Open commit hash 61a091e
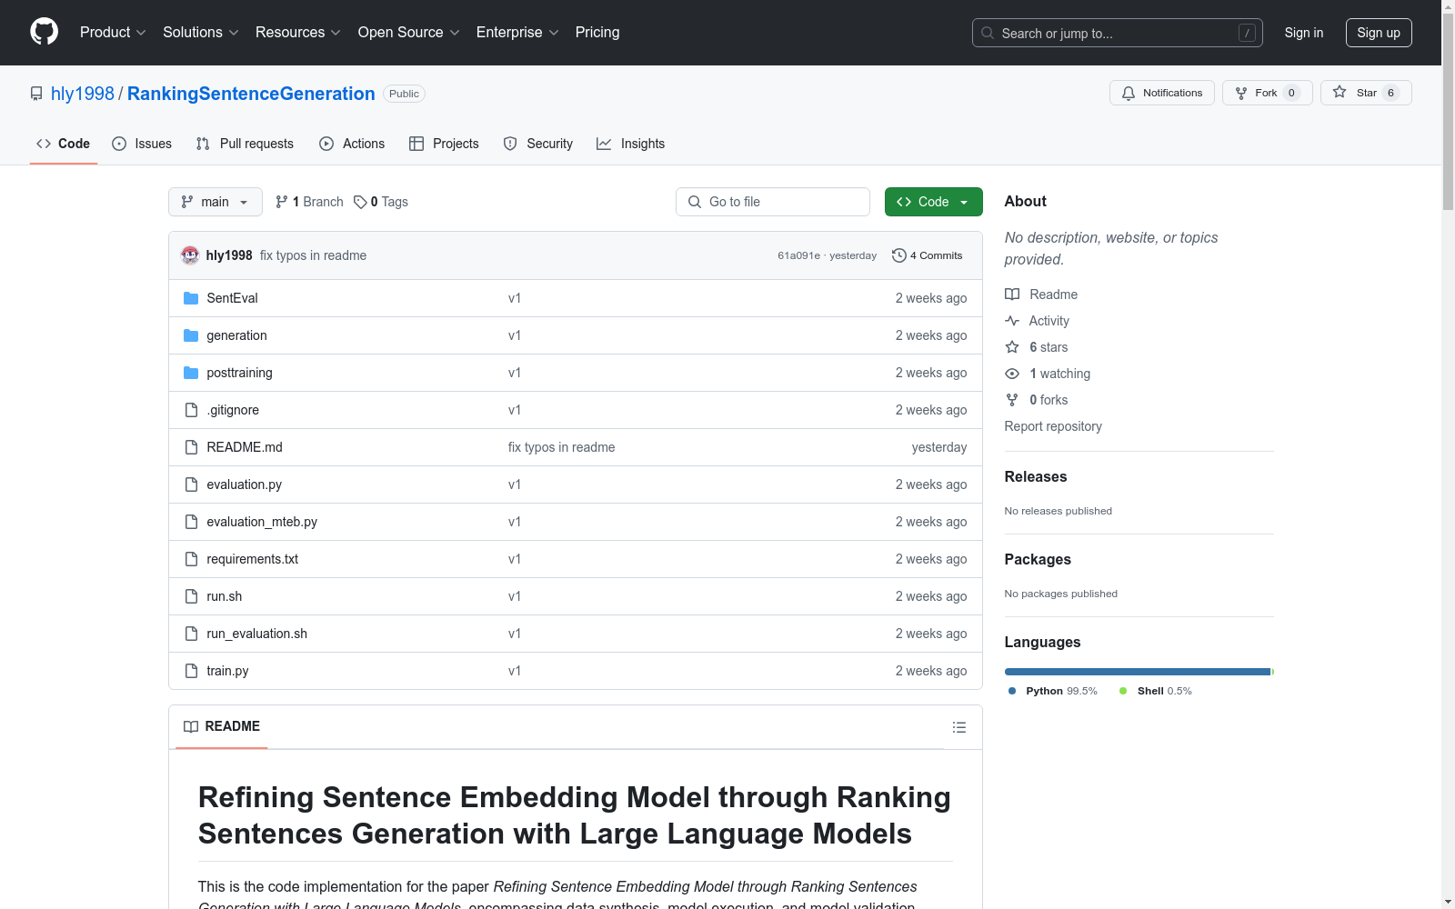Image resolution: width=1455 pixels, height=909 pixels. coord(798,255)
